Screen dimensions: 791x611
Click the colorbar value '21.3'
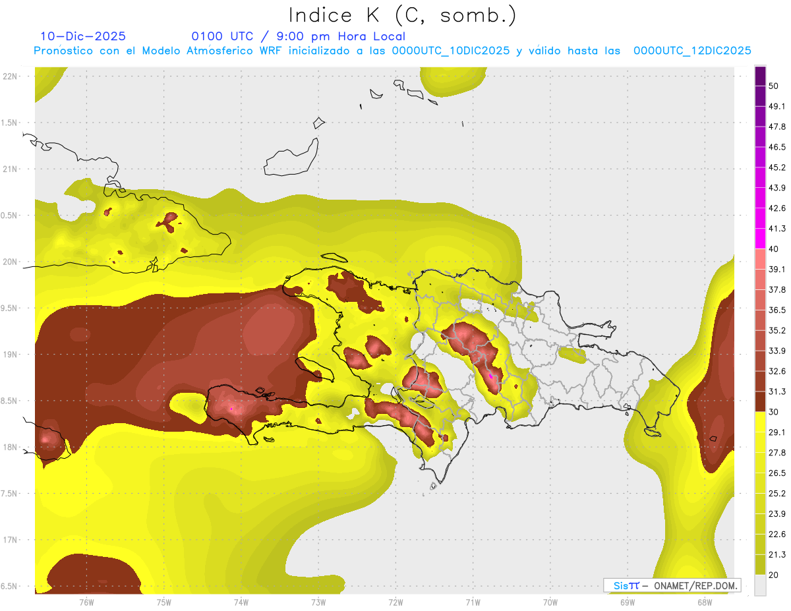coord(776,555)
